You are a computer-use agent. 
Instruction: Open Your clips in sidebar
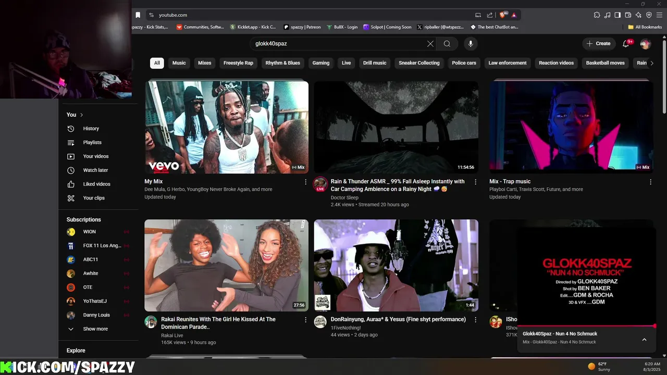pos(93,198)
